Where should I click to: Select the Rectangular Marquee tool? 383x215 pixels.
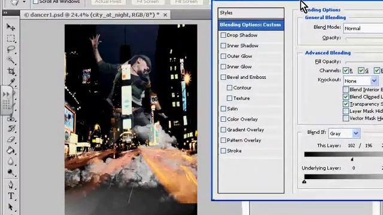click(11, 38)
